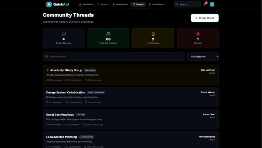Image resolution: width=262 pixels, height=148 pixels.
Task: Click the Active Threads chat icon
Action: (64, 34)
